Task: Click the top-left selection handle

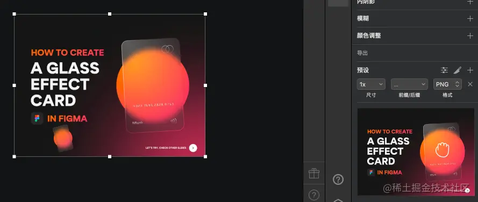Action: coord(15,14)
